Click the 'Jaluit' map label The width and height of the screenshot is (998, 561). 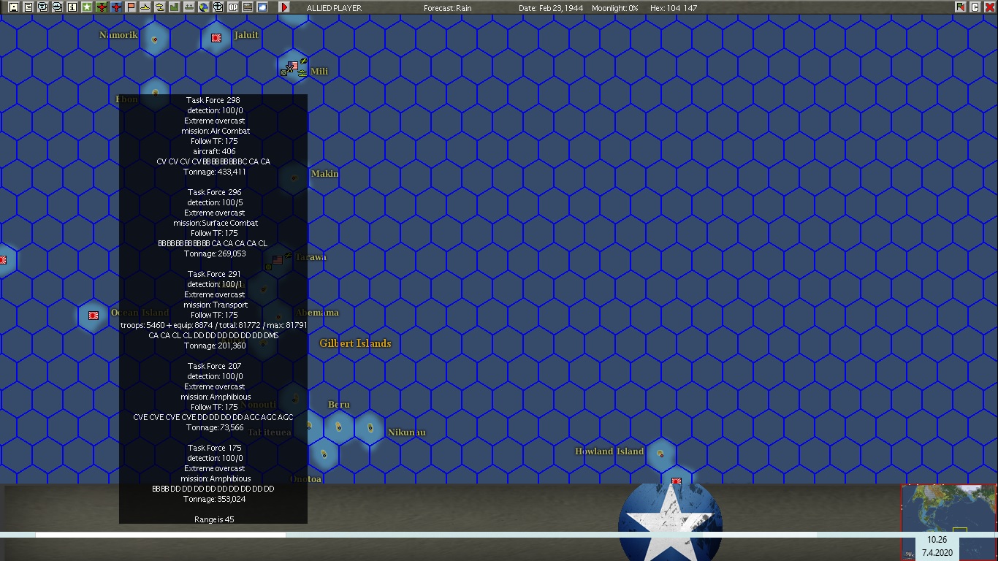click(246, 35)
